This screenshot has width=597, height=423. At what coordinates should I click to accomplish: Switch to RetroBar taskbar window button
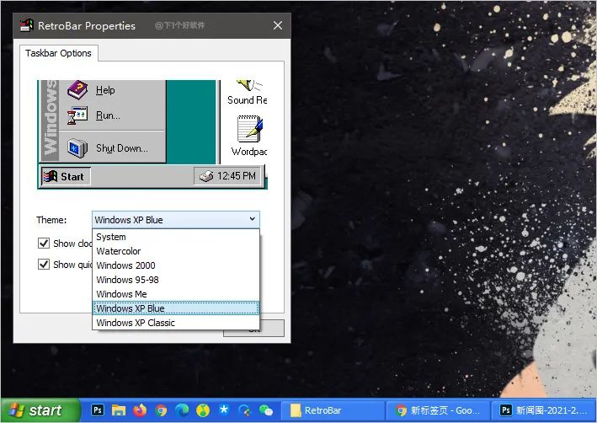pyautogui.click(x=333, y=410)
